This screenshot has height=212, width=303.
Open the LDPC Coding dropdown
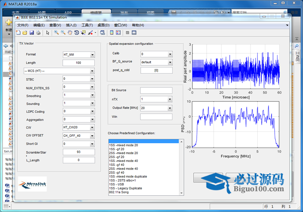[x=79, y=112]
